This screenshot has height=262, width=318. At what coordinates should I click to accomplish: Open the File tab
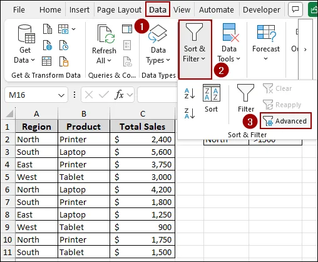point(19,9)
